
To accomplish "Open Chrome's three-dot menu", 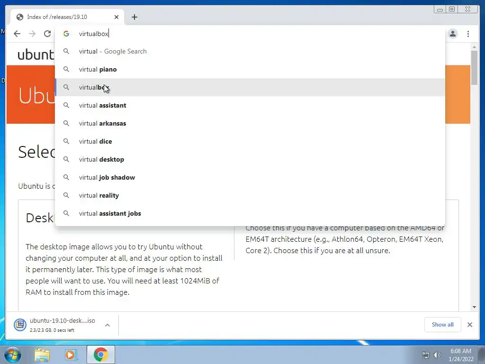I will click(x=468, y=34).
